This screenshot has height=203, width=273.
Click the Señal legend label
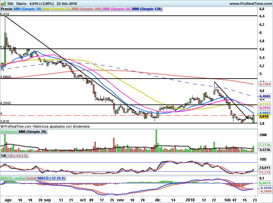point(31,178)
